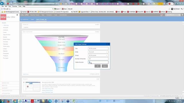
Task: Expand the Suggested Sites bookmark dropdown
Action: click(x=89, y=12)
